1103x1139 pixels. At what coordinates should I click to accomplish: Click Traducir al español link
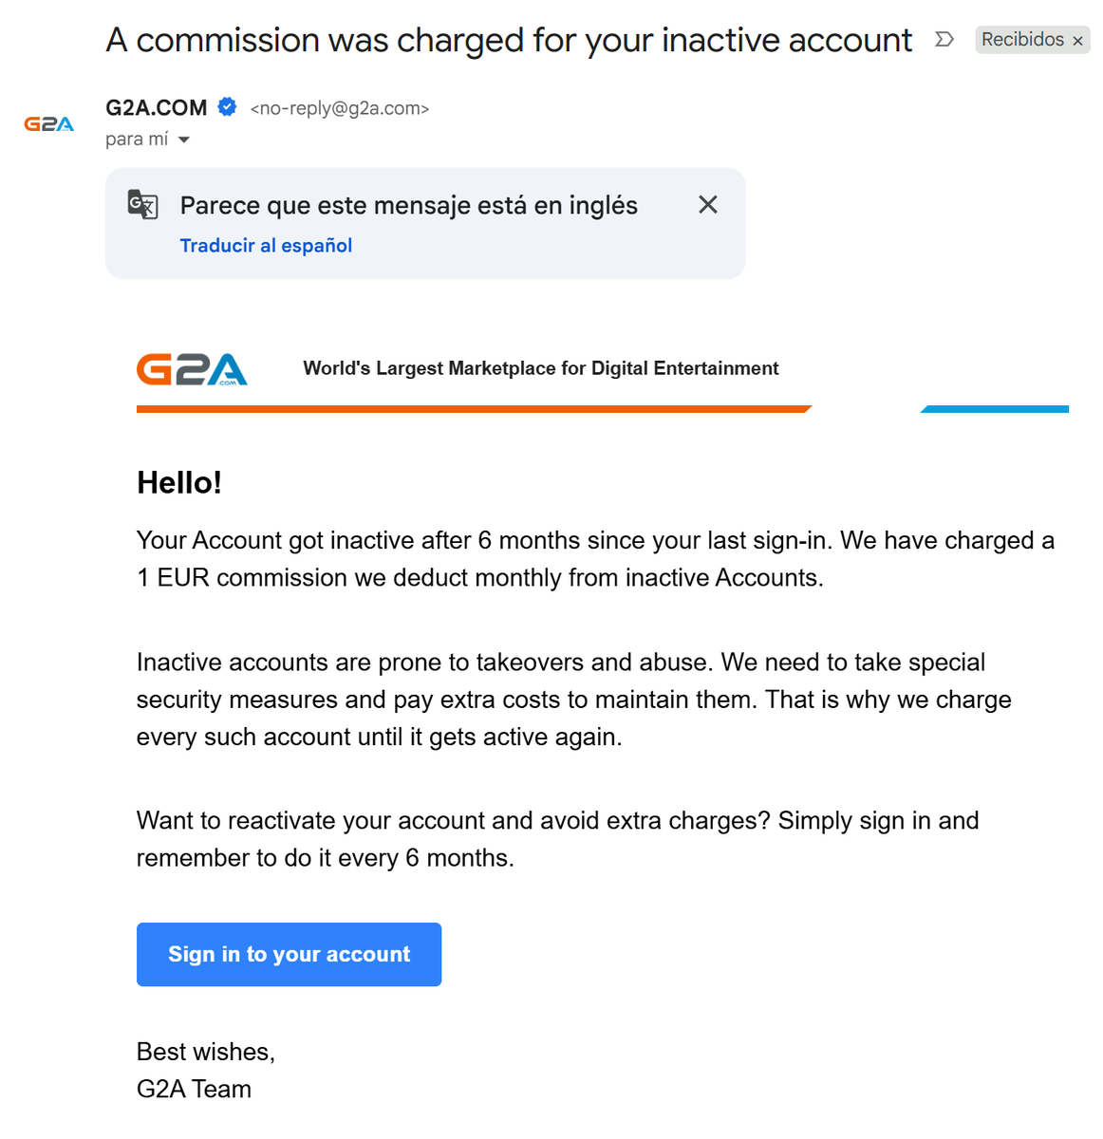click(266, 246)
